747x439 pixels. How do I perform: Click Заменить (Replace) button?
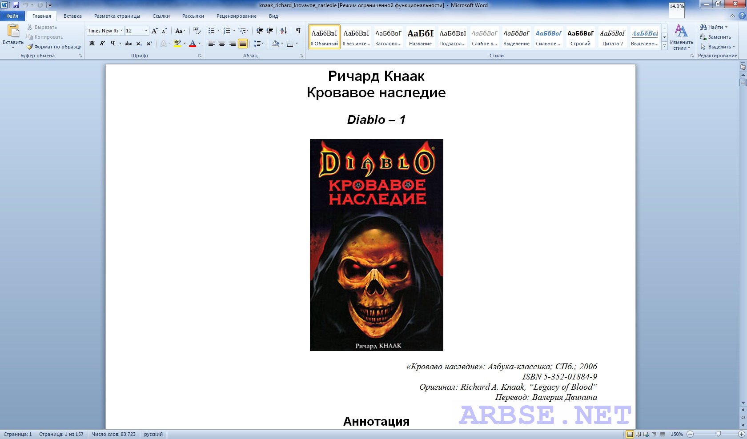click(715, 37)
